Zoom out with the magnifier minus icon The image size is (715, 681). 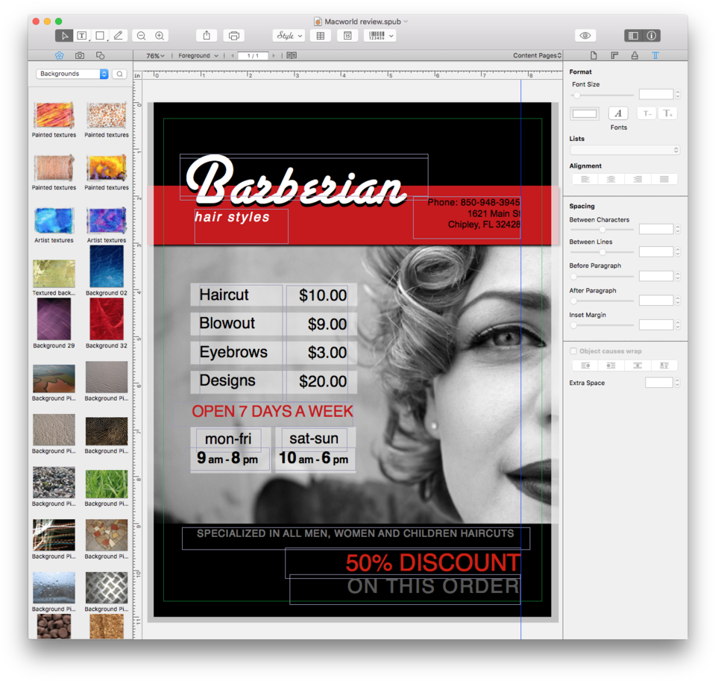pyautogui.click(x=141, y=36)
